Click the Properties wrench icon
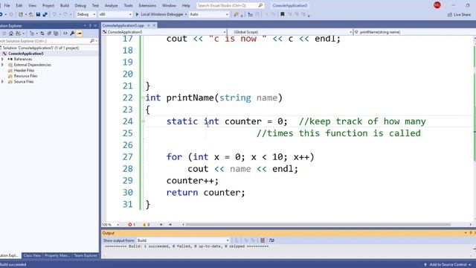This screenshot has height=268, width=476. coord(72,33)
